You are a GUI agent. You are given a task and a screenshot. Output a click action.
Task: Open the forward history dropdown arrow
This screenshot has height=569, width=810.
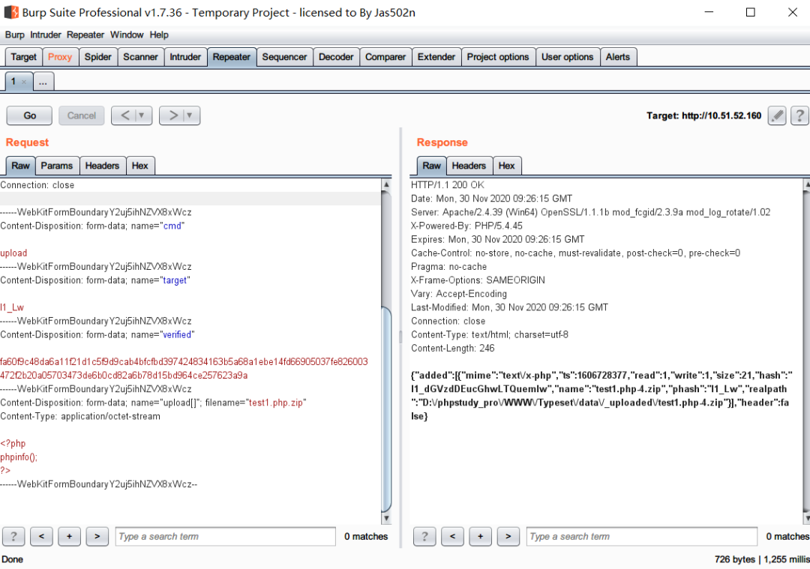tap(190, 115)
